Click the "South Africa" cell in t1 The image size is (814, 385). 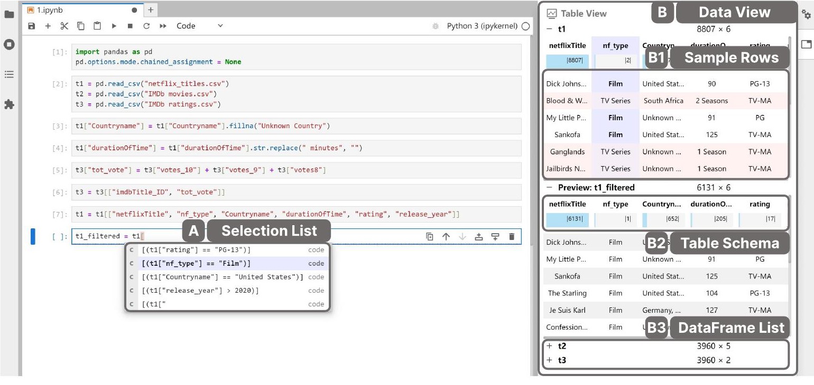663,101
